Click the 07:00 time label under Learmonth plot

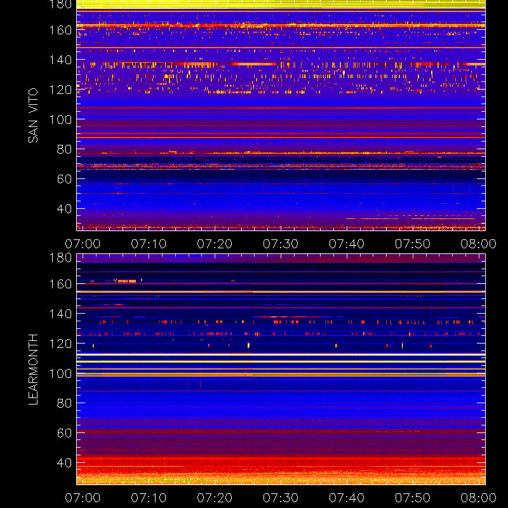[x=83, y=498]
